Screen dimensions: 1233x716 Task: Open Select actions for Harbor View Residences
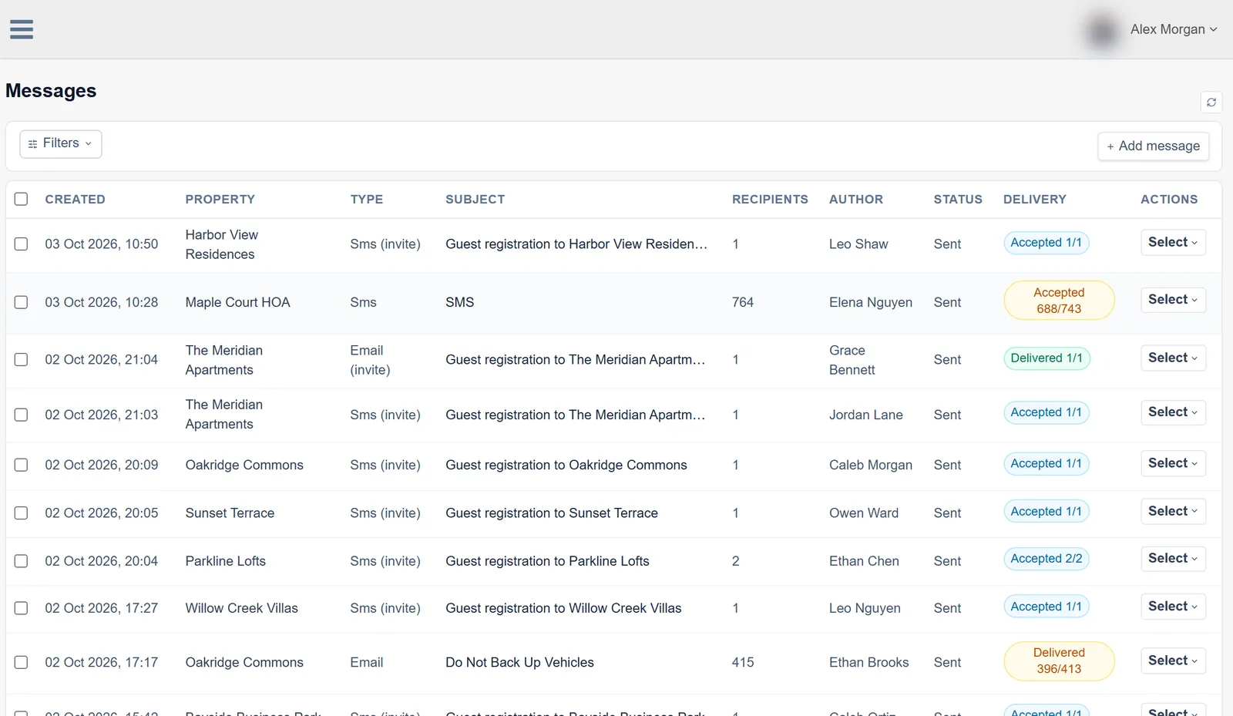tap(1173, 242)
